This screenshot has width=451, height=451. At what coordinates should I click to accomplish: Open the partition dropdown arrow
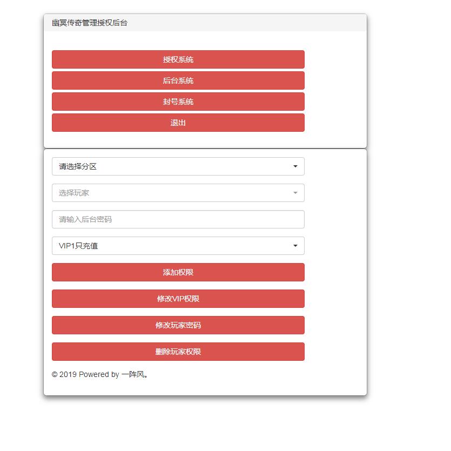(x=295, y=166)
